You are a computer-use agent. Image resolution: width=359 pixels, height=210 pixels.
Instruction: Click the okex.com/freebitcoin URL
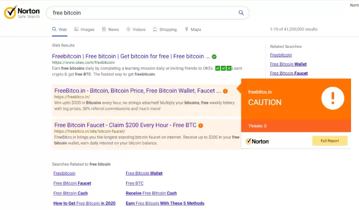(x=83, y=62)
